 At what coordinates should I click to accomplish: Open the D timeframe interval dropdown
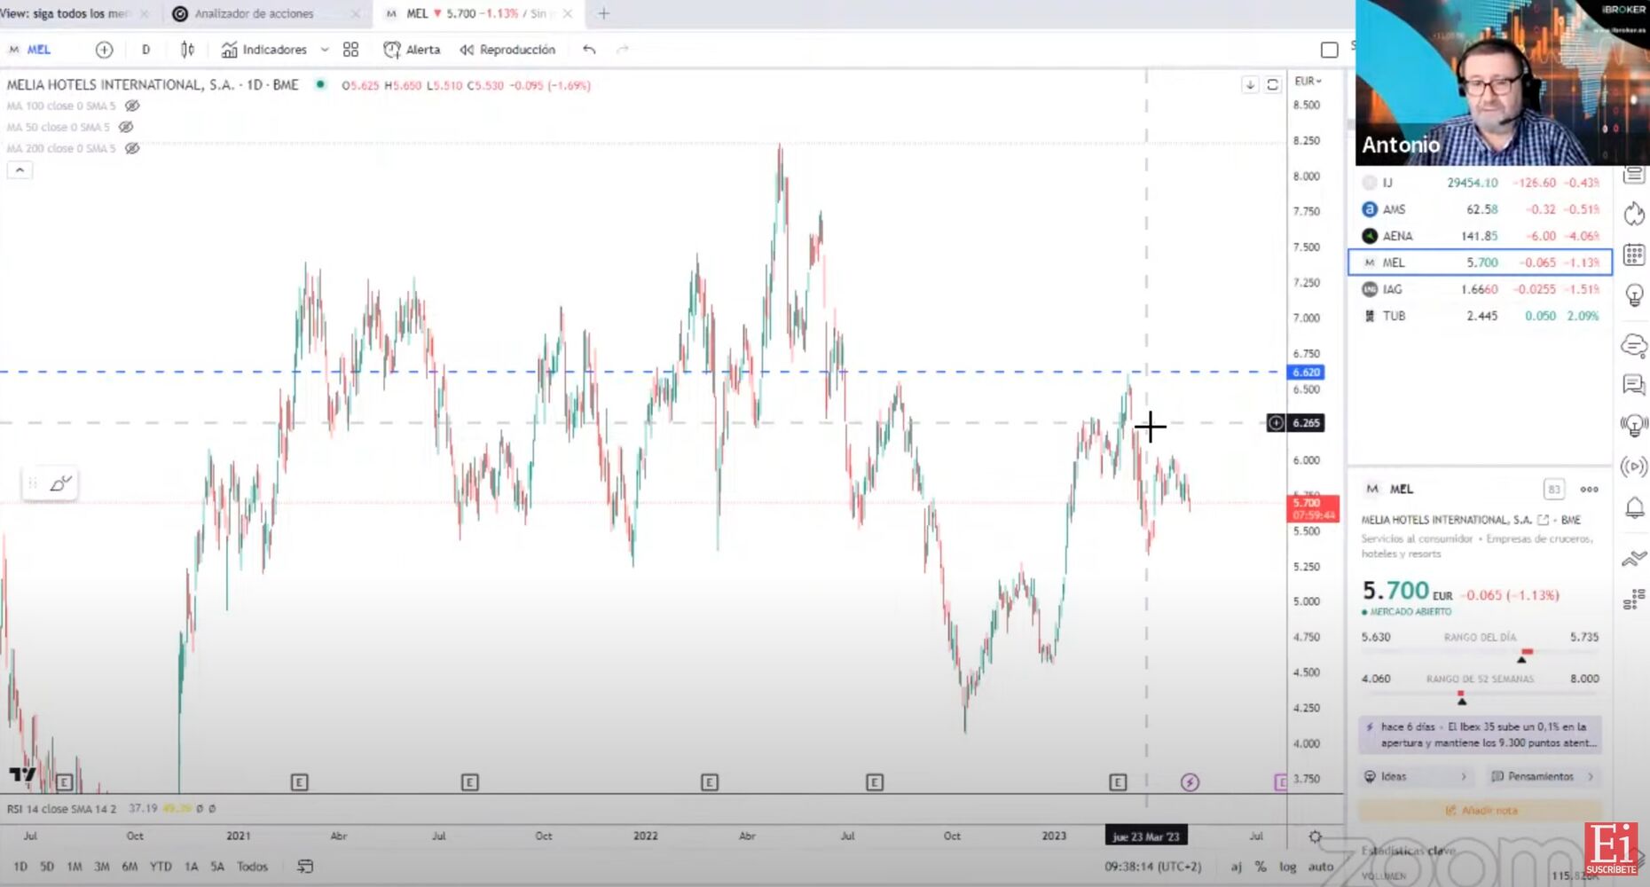click(146, 50)
